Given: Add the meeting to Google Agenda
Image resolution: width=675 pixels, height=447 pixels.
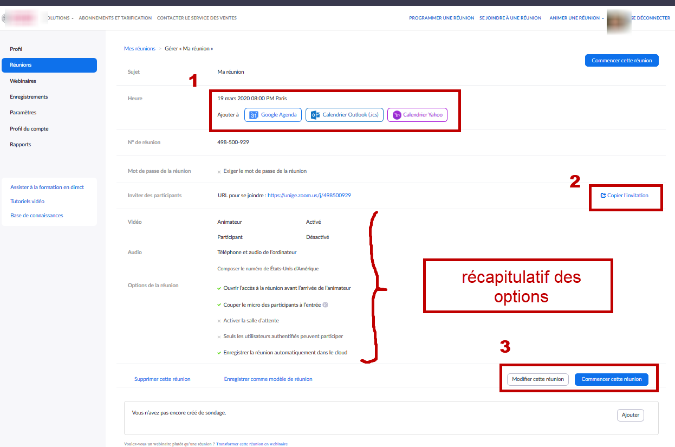Looking at the screenshot, I should 273,115.
